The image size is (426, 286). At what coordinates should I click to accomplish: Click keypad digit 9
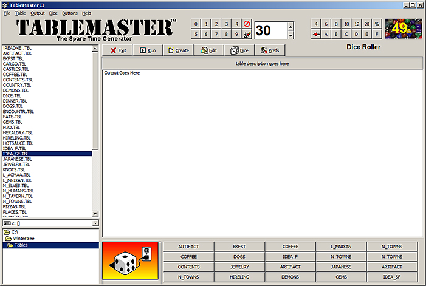(x=236, y=34)
